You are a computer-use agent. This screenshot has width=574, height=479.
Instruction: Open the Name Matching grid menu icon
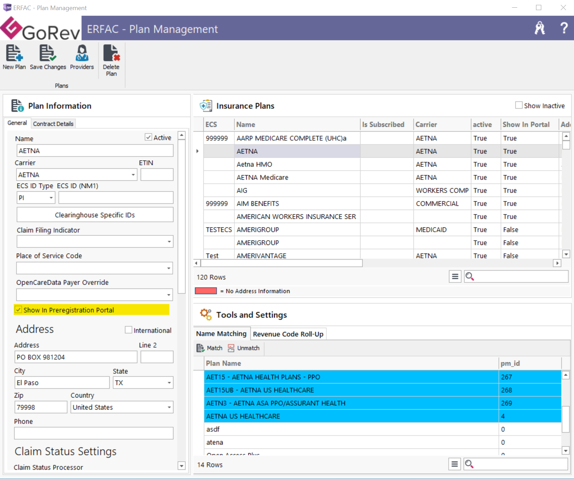click(x=455, y=464)
